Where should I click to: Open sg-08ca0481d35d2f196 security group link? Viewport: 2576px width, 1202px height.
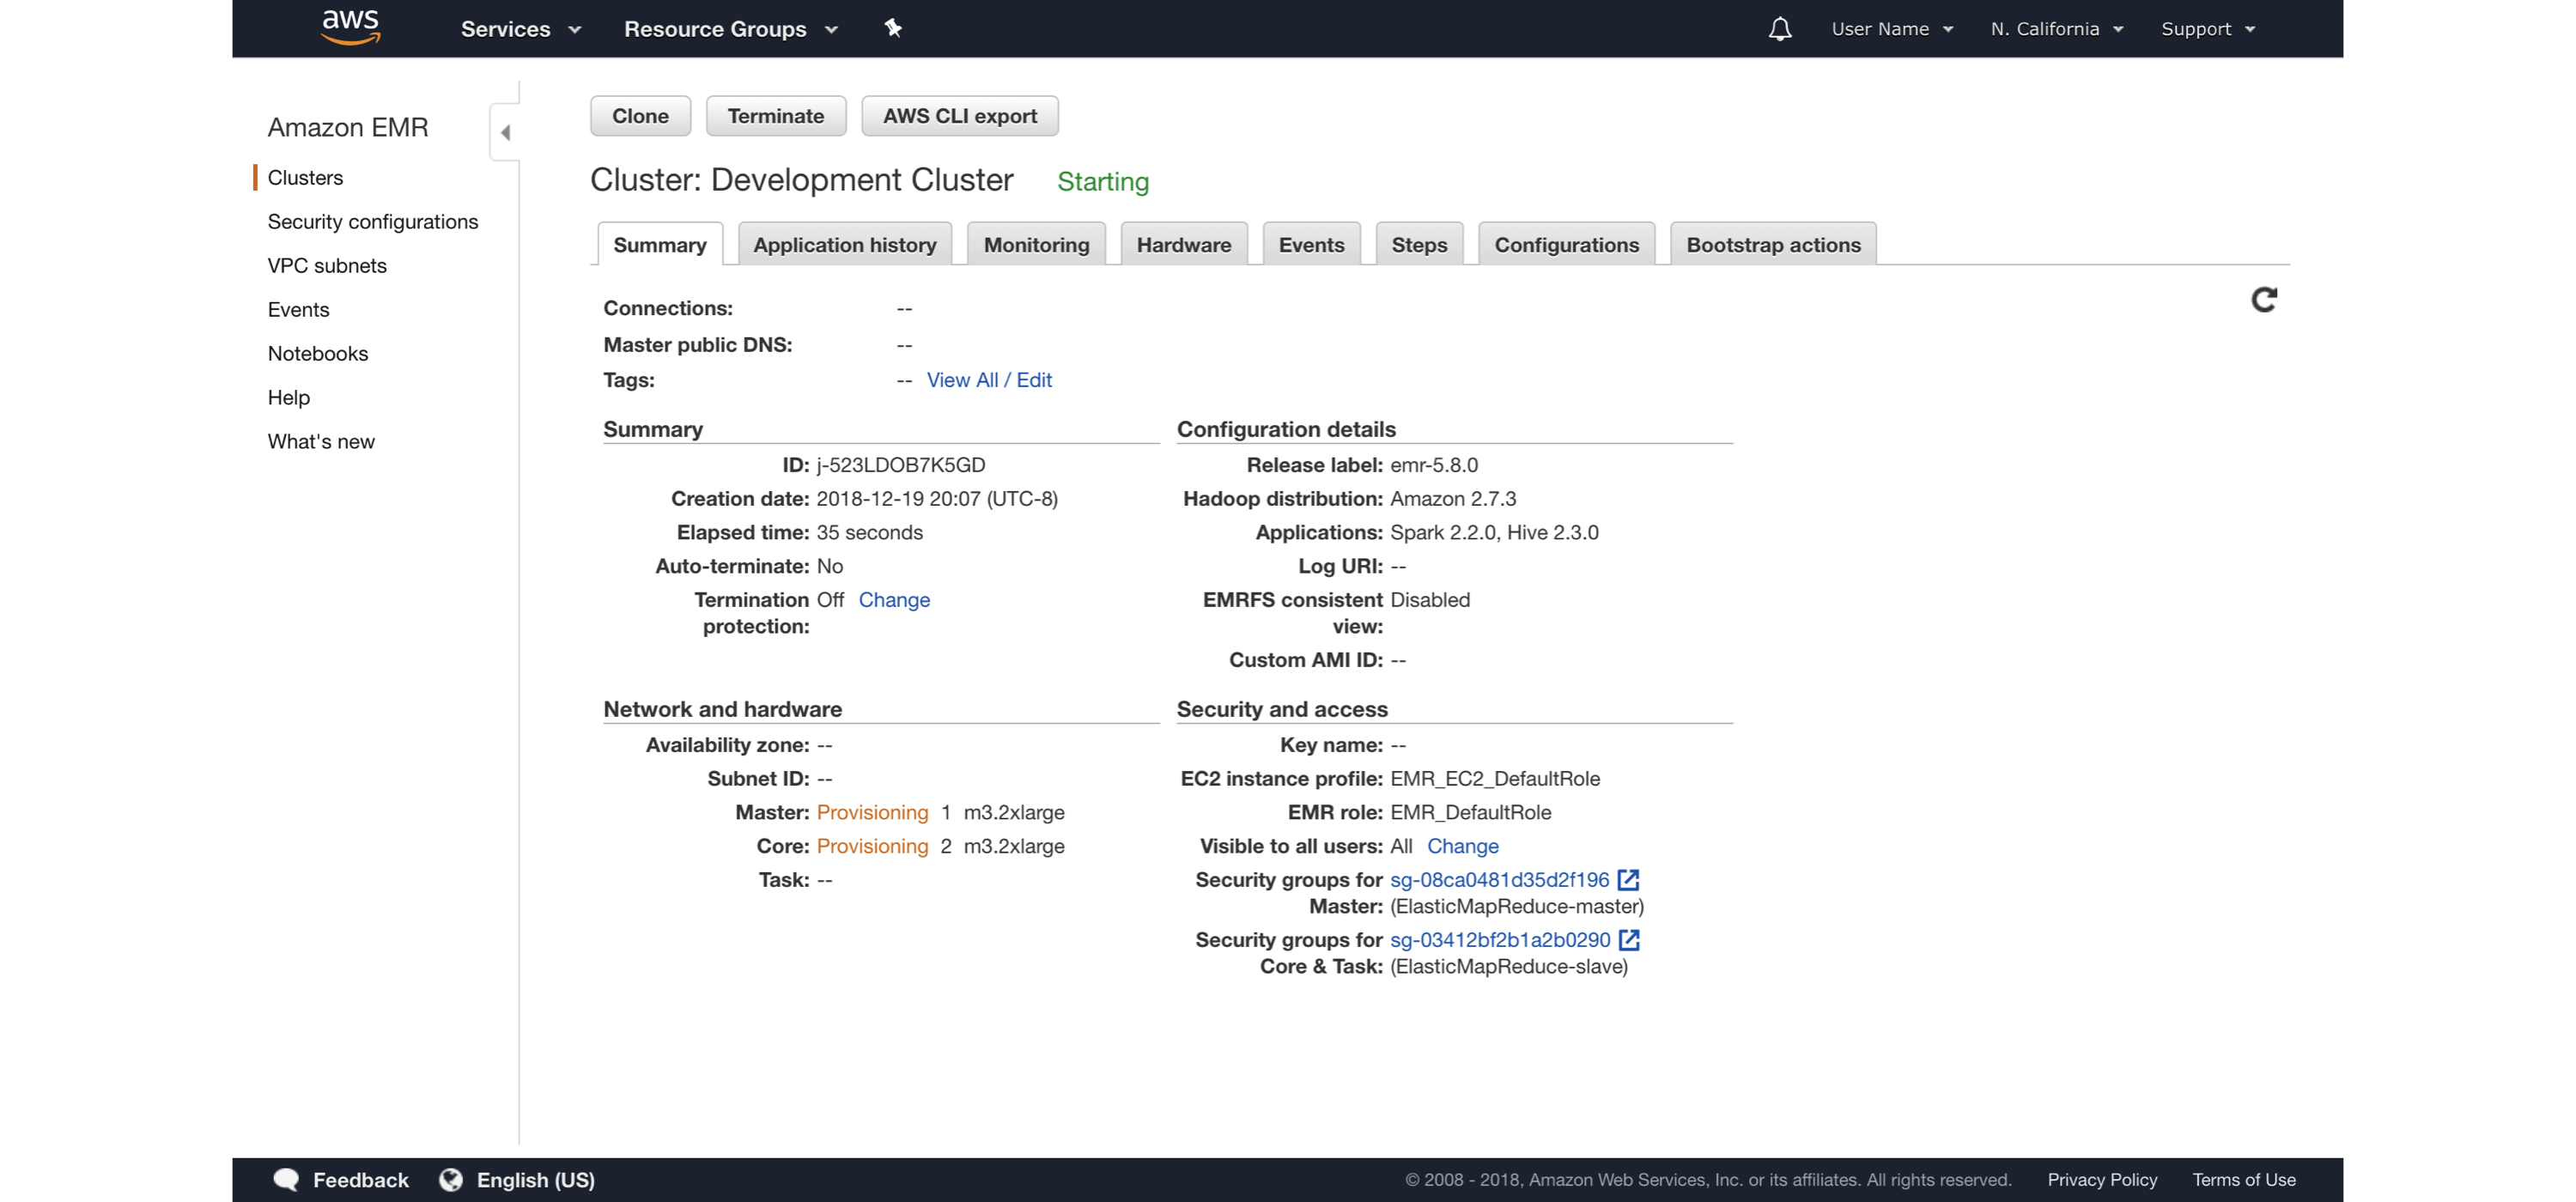pos(1500,880)
